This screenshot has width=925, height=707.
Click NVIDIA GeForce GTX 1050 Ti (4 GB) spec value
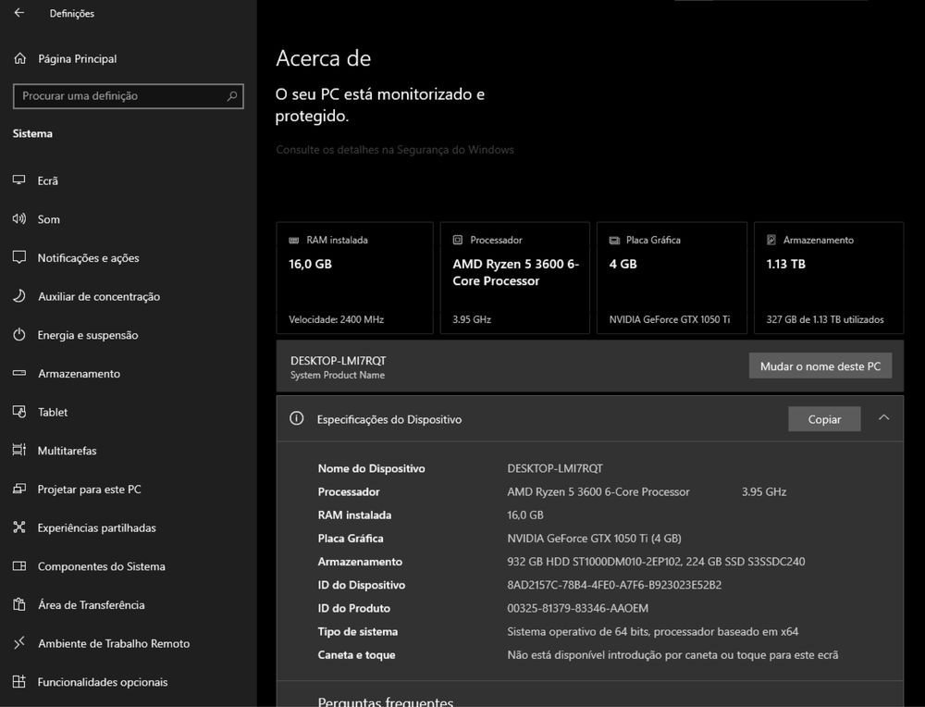pyautogui.click(x=594, y=539)
